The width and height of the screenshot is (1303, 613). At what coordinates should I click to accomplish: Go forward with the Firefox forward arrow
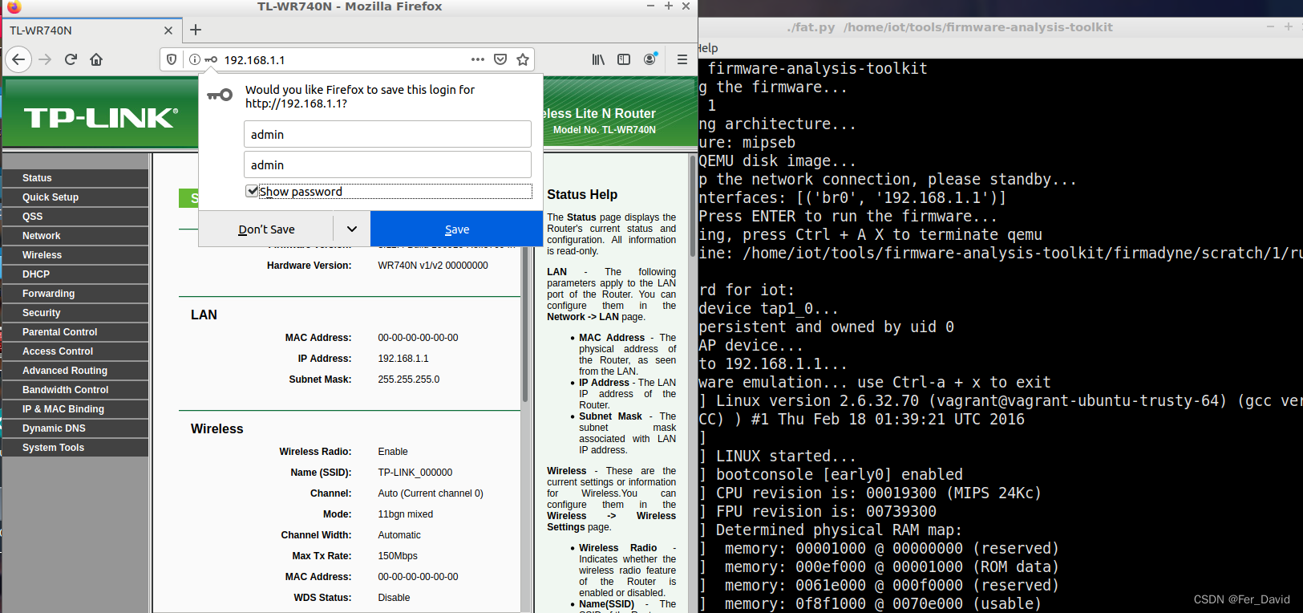pyautogui.click(x=45, y=59)
